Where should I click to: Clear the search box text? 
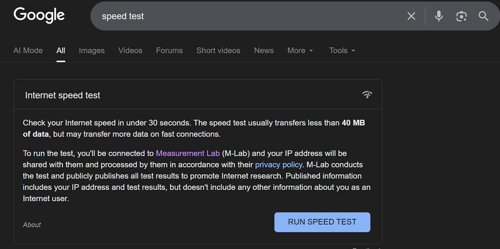click(x=411, y=16)
